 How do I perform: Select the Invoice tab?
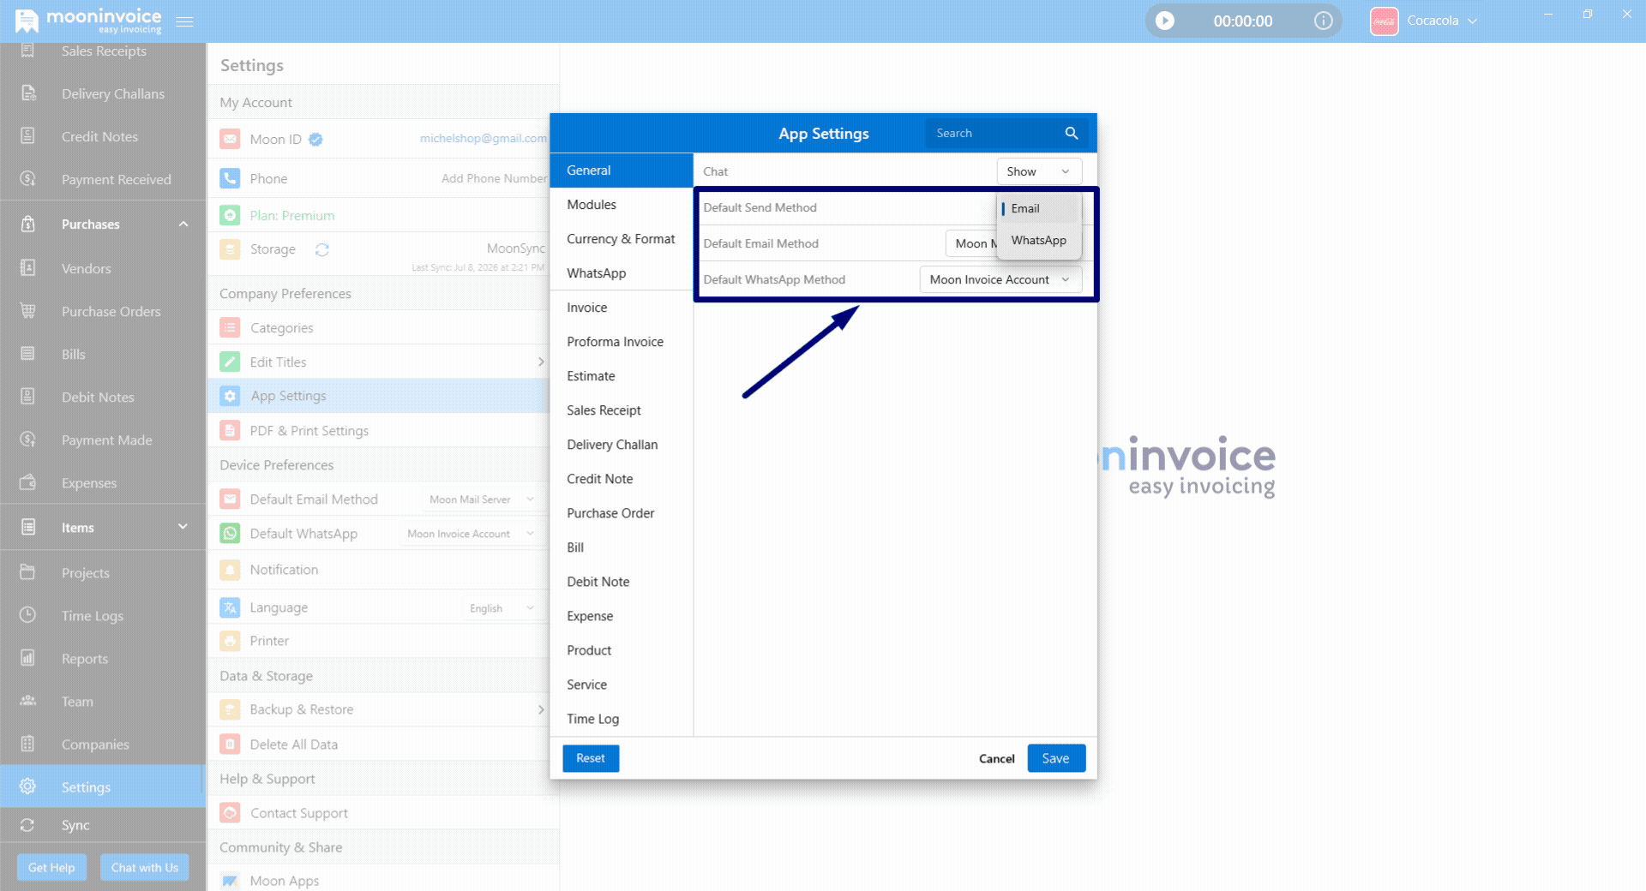point(621,308)
